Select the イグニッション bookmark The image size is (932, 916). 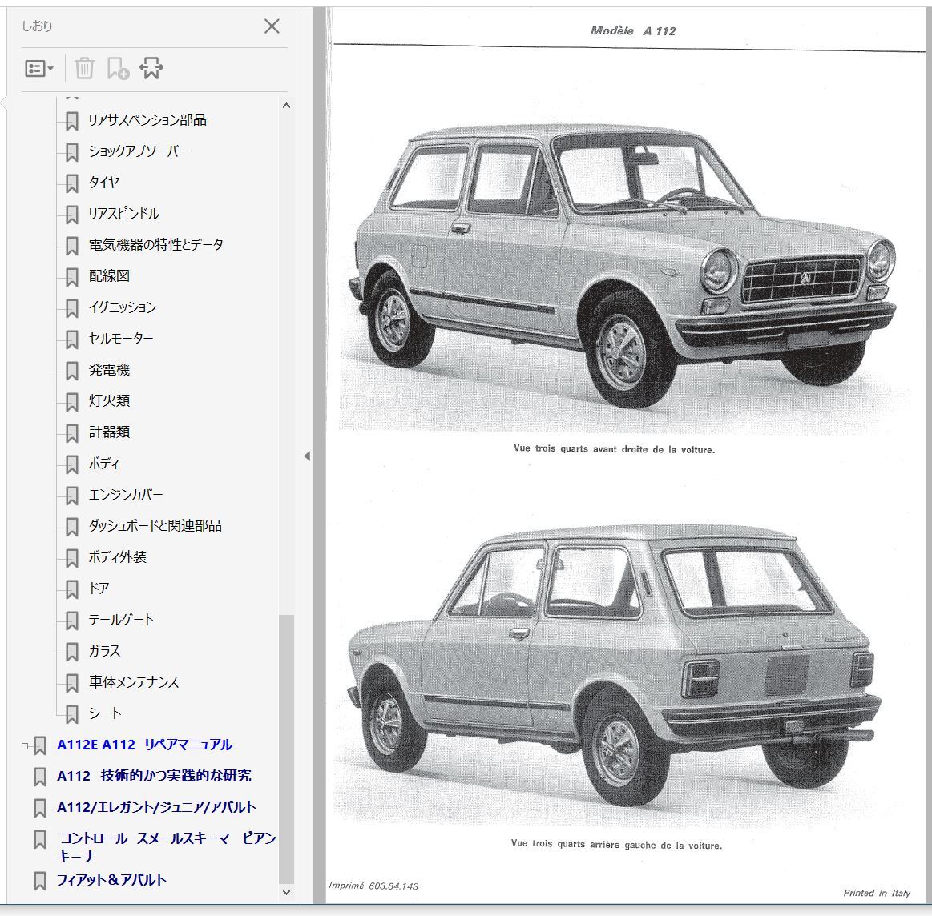click(x=123, y=307)
